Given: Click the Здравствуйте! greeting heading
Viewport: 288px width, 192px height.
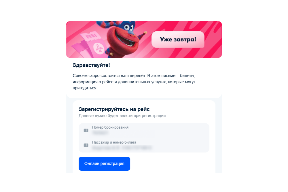Looking at the screenshot, I should (x=91, y=65).
